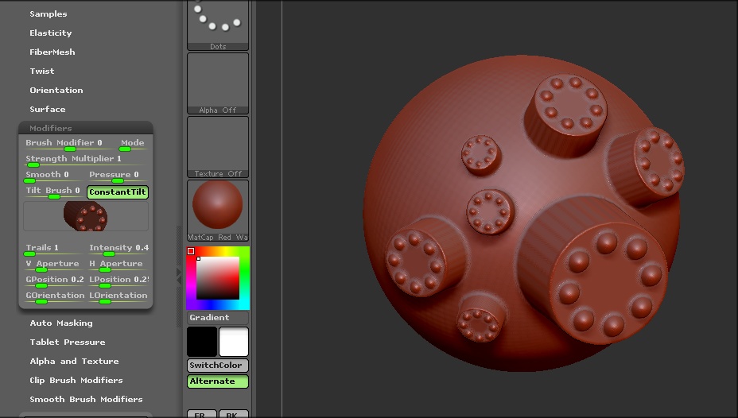Click the Trails slider

[54, 250]
